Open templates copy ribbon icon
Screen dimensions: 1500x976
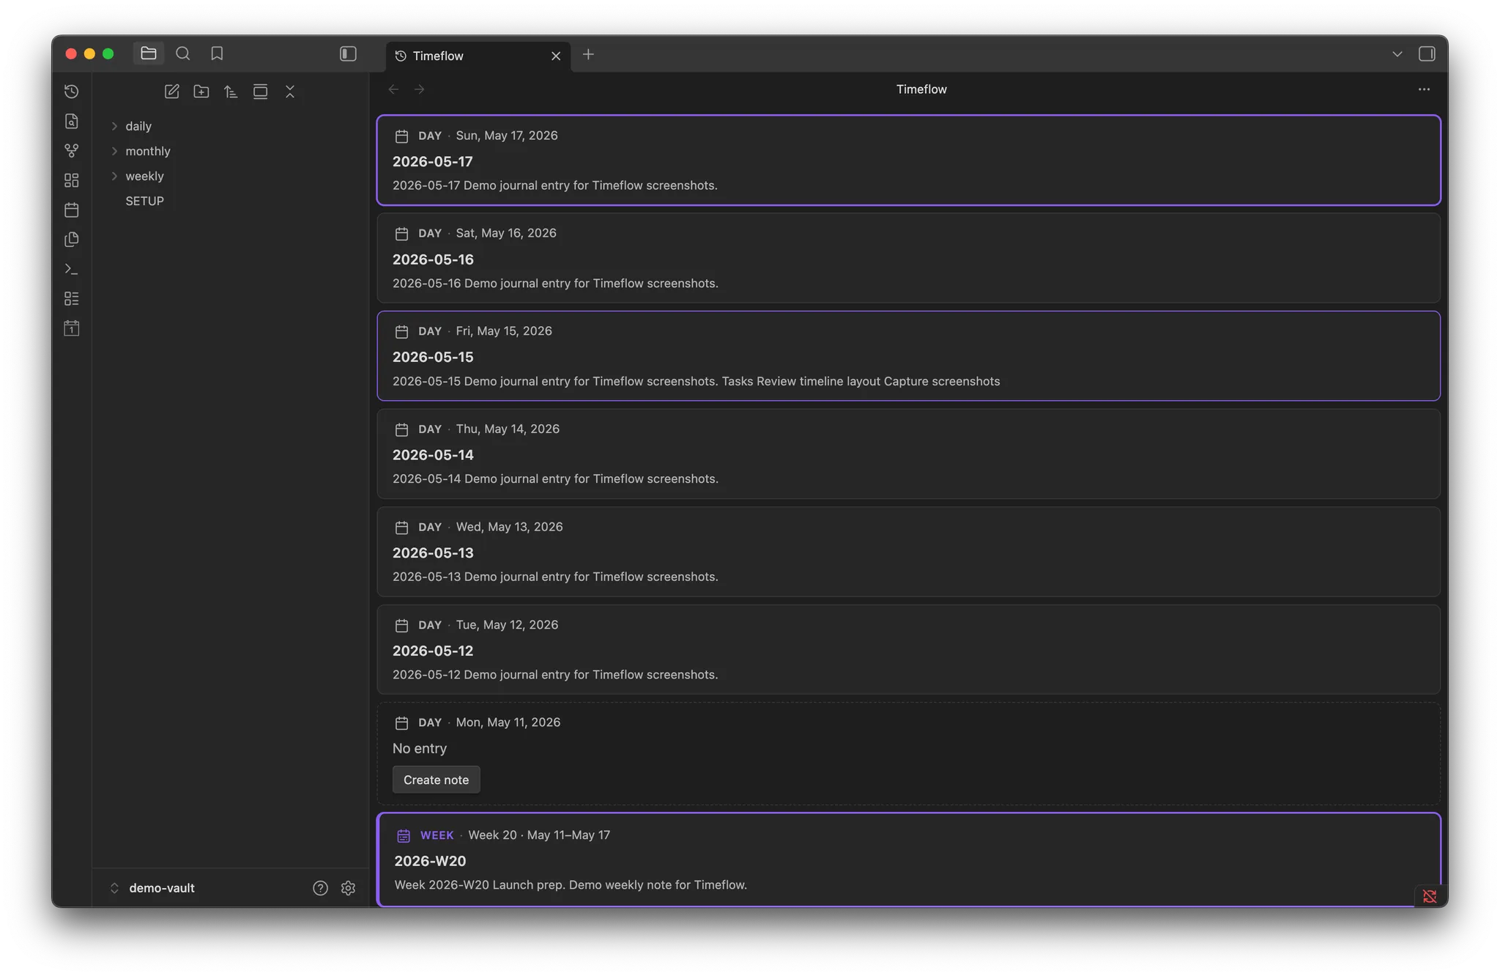coord(72,240)
